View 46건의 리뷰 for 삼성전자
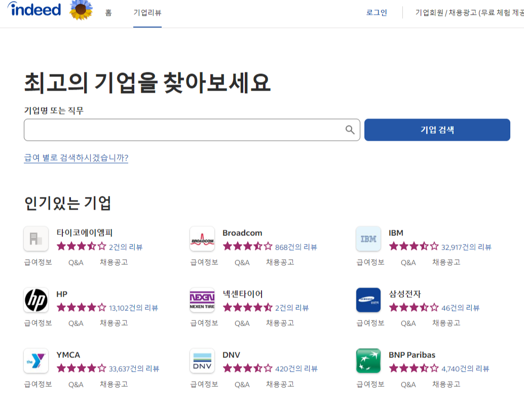The image size is (524, 402). click(460, 308)
